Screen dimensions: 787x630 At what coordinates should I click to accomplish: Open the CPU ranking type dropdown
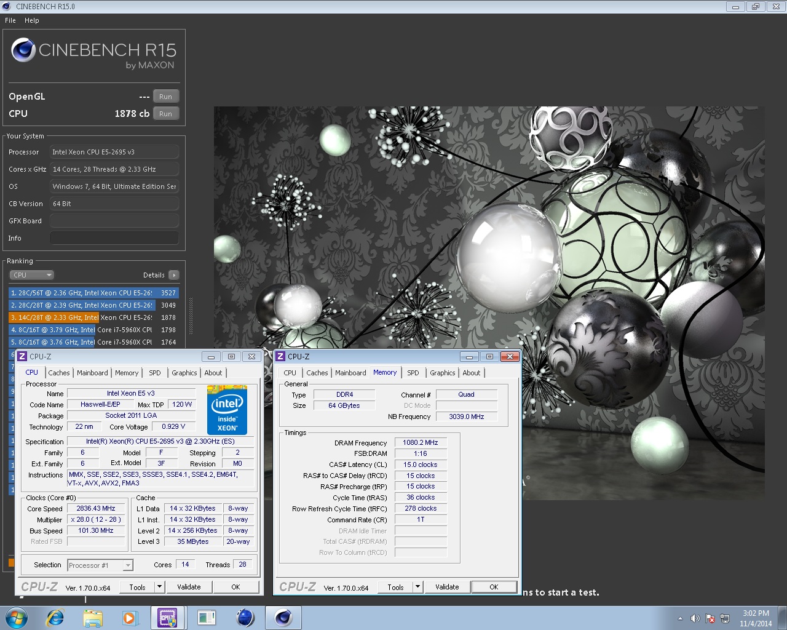(32, 275)
